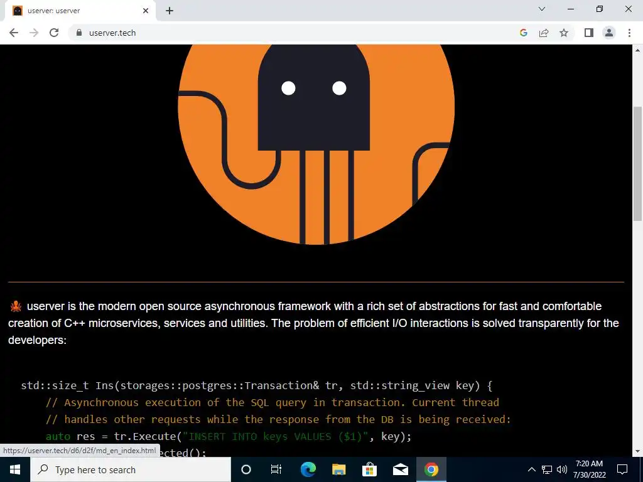Open the Mail app on taskbar
The width and height of the screenshot is (643, 482).
click(400, 469)
